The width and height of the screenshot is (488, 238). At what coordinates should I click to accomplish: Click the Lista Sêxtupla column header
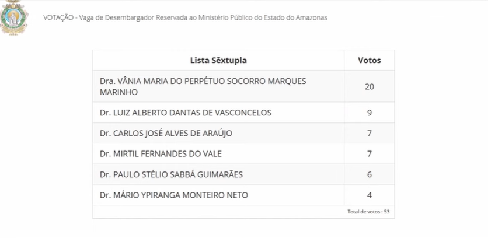(x=218, y=60)
